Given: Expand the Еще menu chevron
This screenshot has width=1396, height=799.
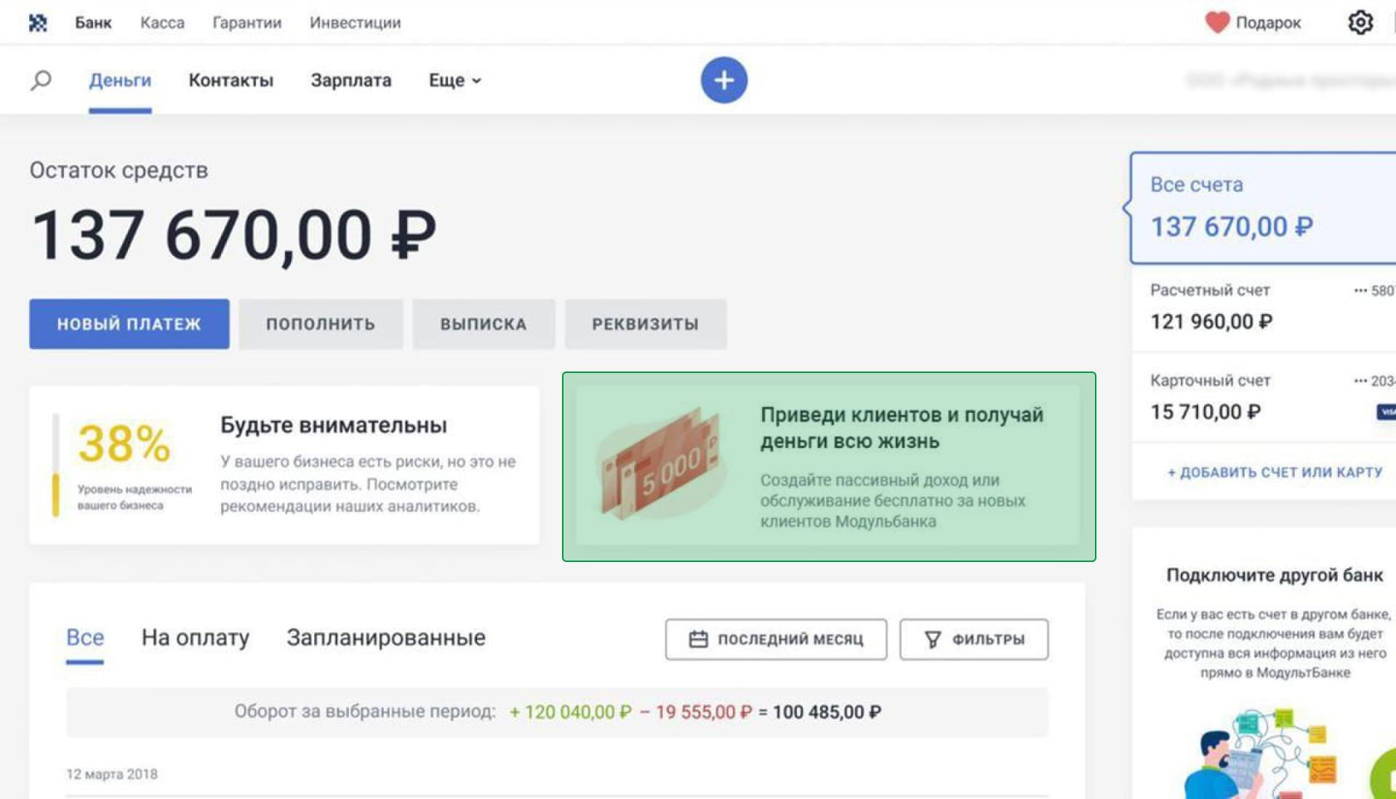Looking at the screenshot, I should [476, 81].
